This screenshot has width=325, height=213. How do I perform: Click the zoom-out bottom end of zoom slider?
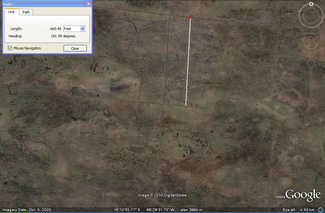311,101
